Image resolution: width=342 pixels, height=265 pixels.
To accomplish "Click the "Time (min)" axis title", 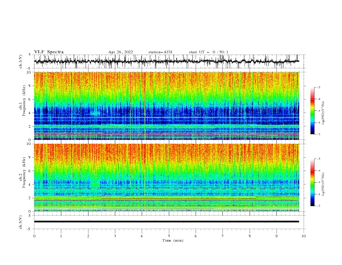I will (x=173, y=240).
